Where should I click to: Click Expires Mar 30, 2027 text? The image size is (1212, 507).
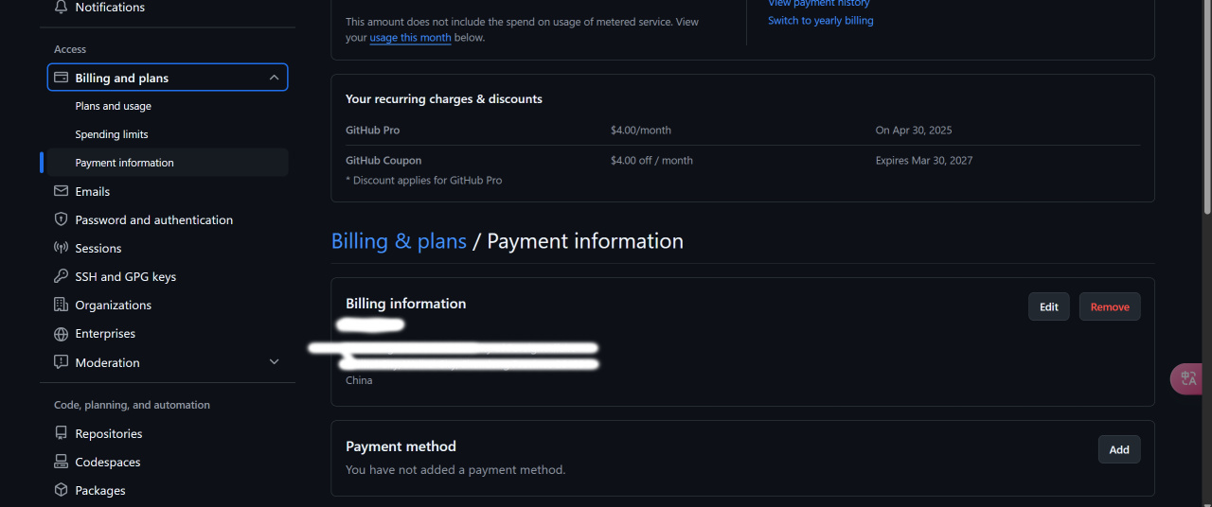(x=924, y=161)
